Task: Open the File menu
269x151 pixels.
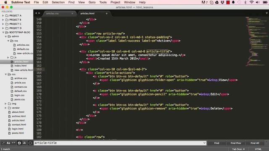Action: (x=36, y=2)
